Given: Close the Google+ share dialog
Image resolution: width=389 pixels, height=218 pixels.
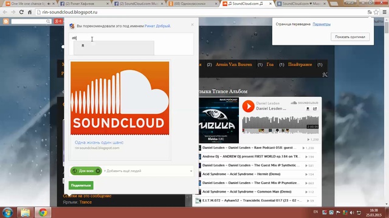Looking at the screenshot, I should [x=192, y=24].
